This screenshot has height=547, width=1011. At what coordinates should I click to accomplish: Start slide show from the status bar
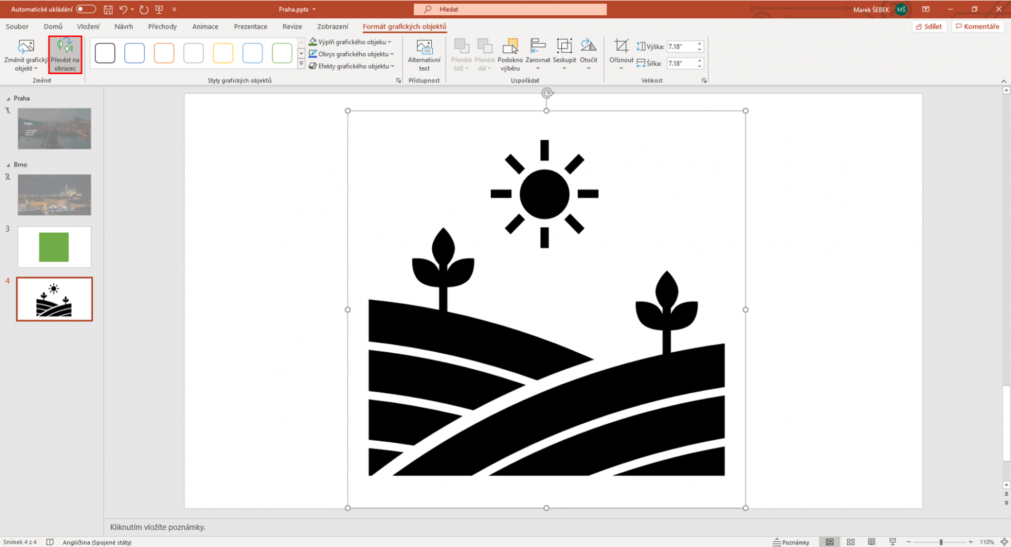[893, 542]
